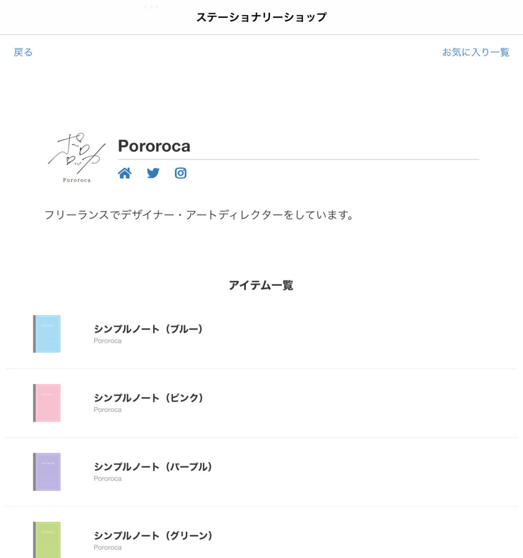Select the purple notebook thumbnail
Viewport: 523px width, 558px height.
click(47, 471)
